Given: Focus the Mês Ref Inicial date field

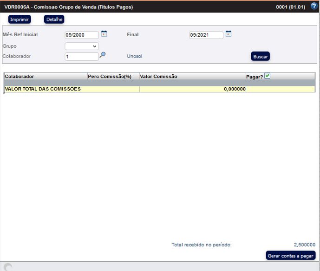Looking at the screenshot, I should 82,35.
